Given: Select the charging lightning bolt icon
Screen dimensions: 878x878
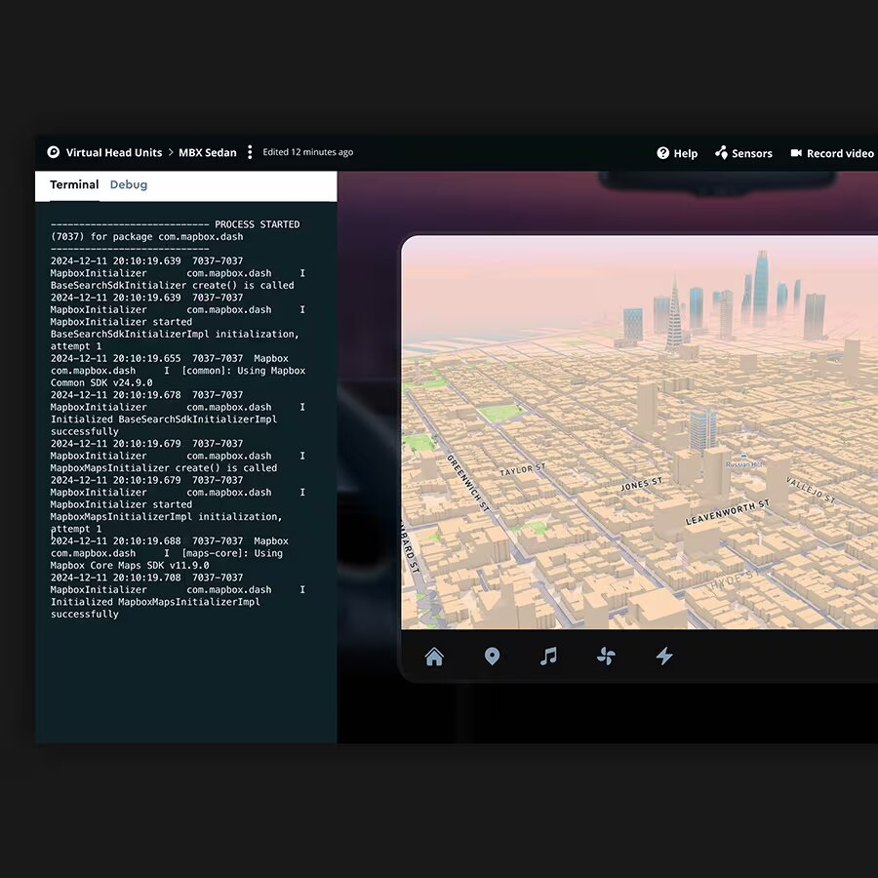Looking at the screenshot, I should point(663,657).
